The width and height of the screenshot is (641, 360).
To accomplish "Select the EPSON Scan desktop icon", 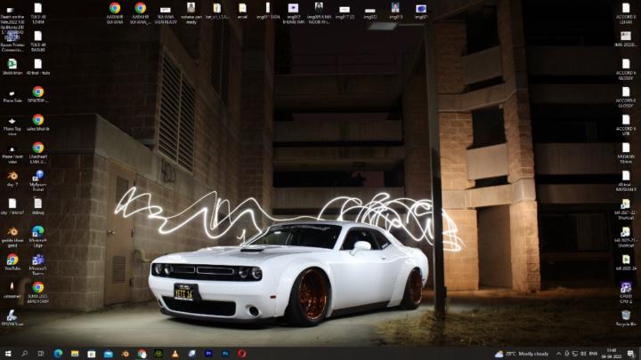I will [x=12, y=317].
